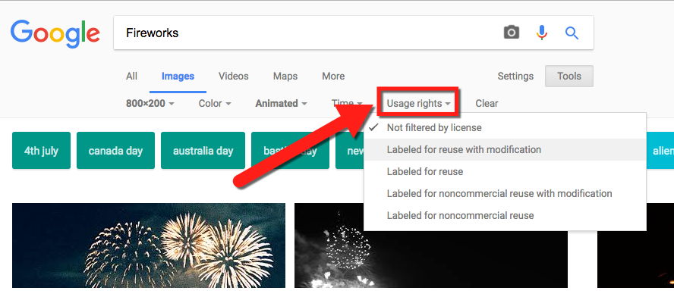The height and width of the screenshot is (297, 674).
Task: Click the blue magnifying glass search icon
Action: pyautogui.click(x=572, y=33)
